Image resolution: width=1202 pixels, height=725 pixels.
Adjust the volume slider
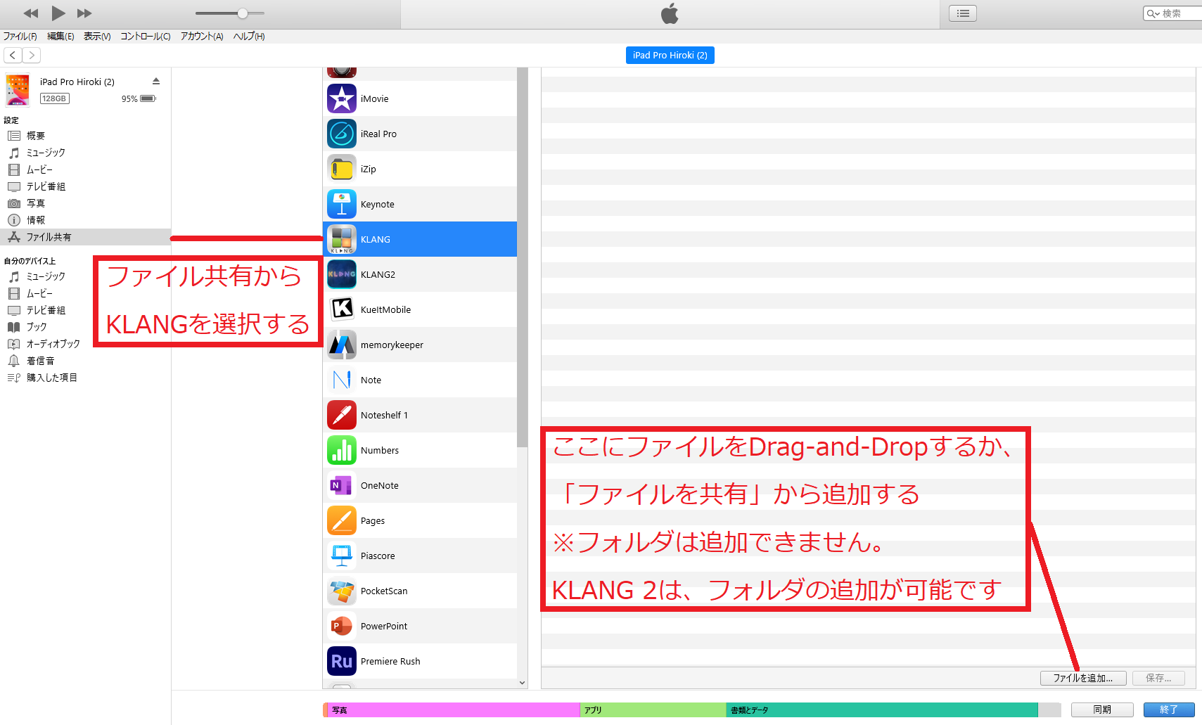pos(243,13)
